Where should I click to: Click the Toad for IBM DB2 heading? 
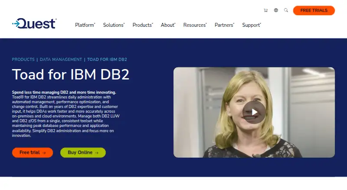coord(71,75)
